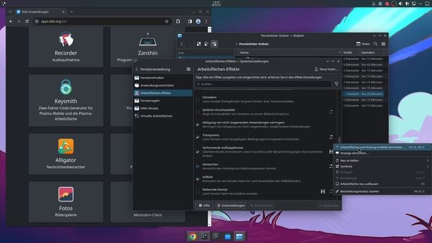
Task: Open Virtuelle Arbeitsflächen settings page
Action: click(x=163, y=116)
